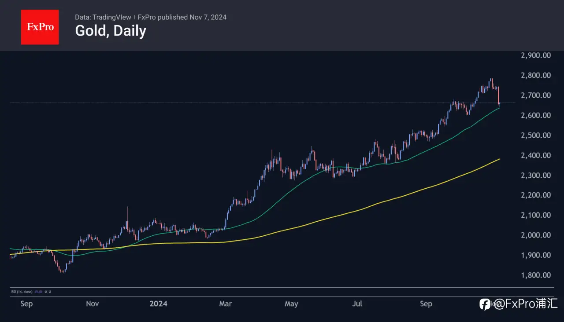Click the 2,400.00 price axis label

[535, 155]
